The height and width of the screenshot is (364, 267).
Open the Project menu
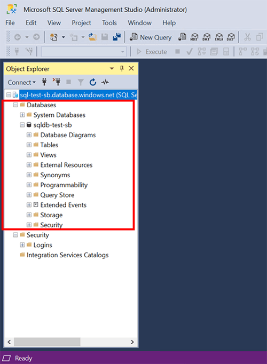point(81,23)
